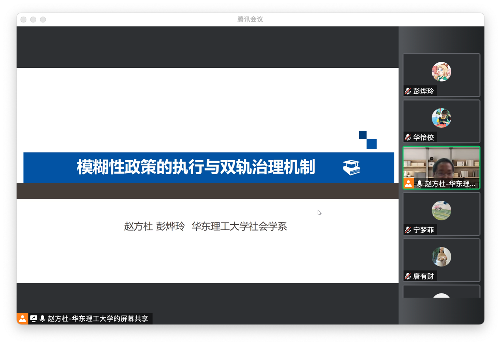Click the muted microphone icon beside 华怡佼
501x345 pixels.
[408, 137]
